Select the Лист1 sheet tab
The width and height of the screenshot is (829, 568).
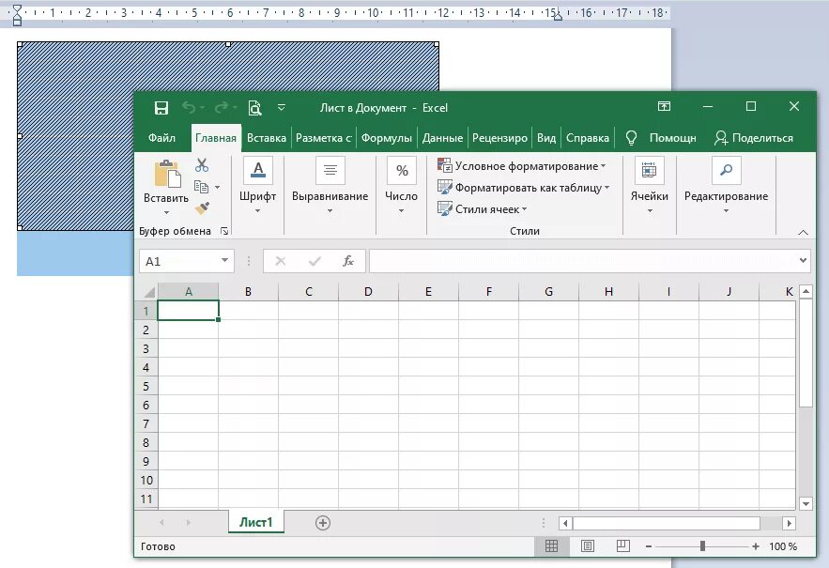click(x=256, y=522)
